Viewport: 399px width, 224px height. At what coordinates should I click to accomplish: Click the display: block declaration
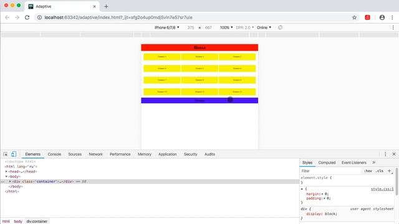322,214
